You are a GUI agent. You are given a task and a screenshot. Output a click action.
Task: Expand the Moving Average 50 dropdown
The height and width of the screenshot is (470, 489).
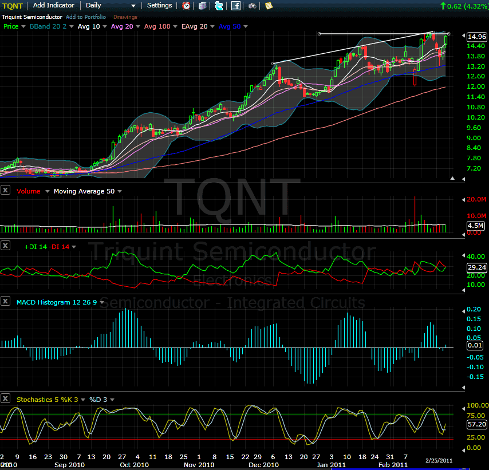119,191
